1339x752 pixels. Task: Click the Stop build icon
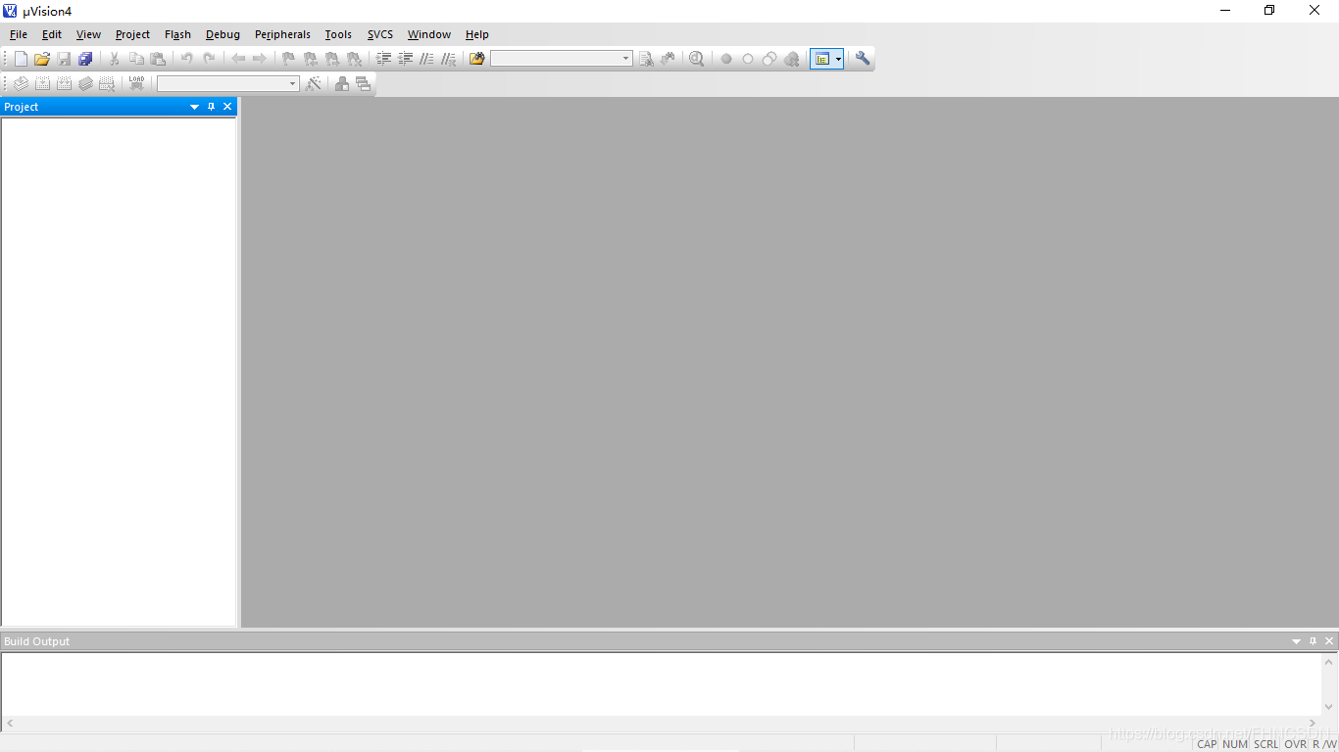pos(107,84)
